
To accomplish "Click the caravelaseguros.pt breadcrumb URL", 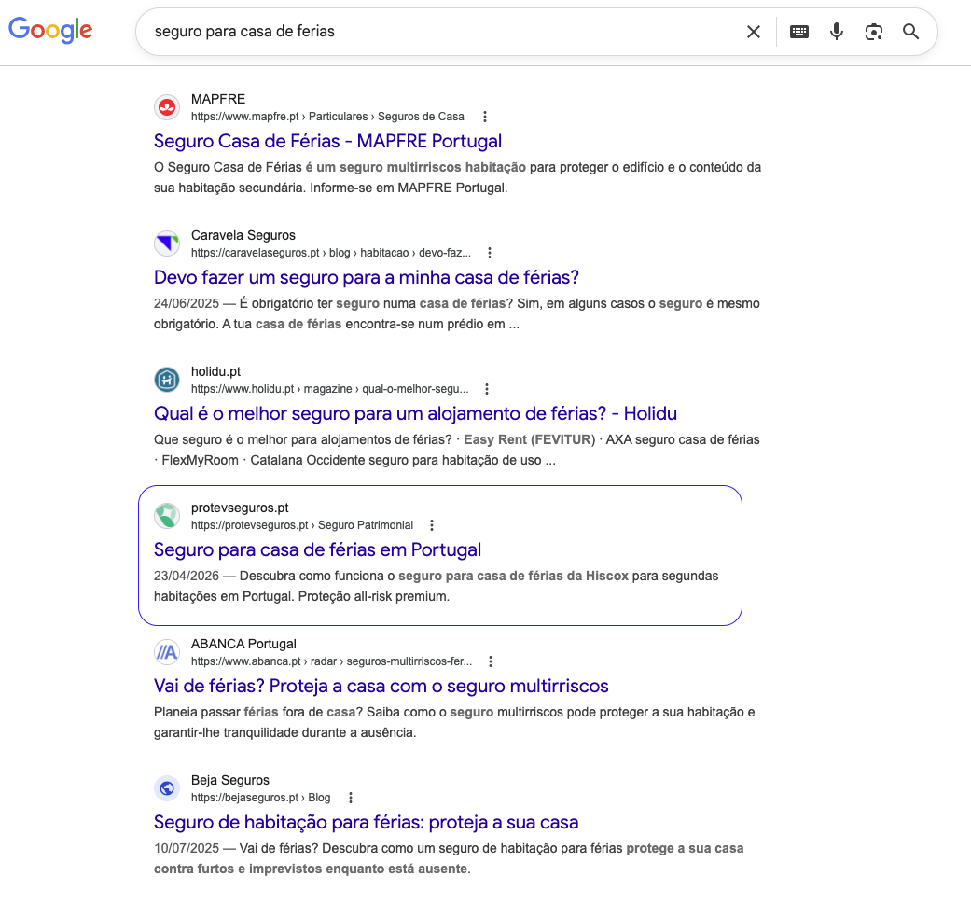I will coord(331,253).
